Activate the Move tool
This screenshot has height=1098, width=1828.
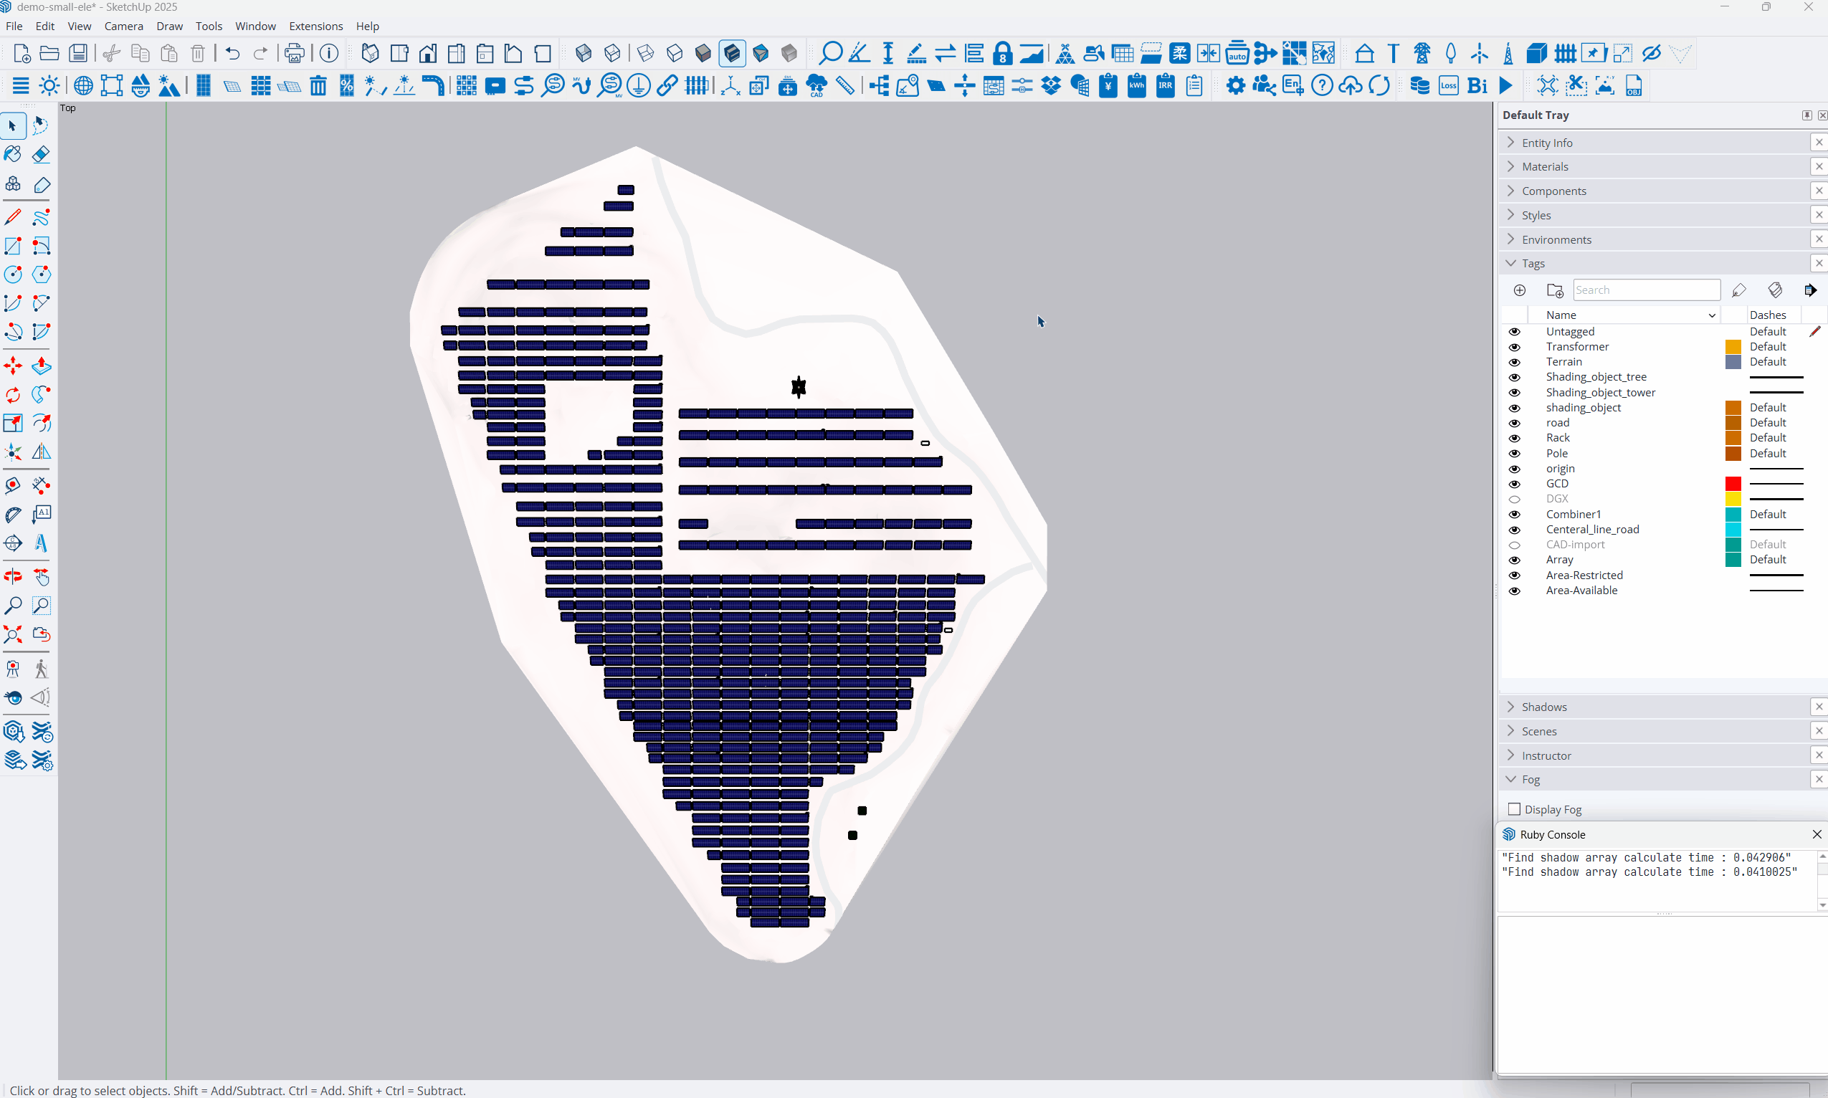coord(13,366)
